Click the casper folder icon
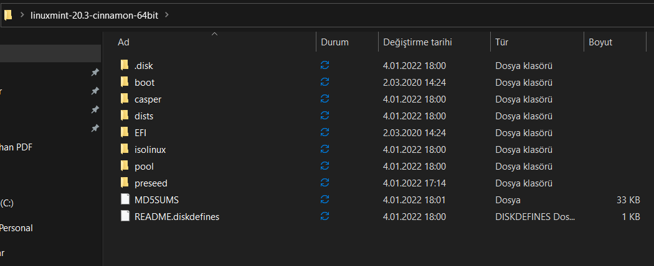Screen dimensions: 654x266 click(x=125, y=99)
